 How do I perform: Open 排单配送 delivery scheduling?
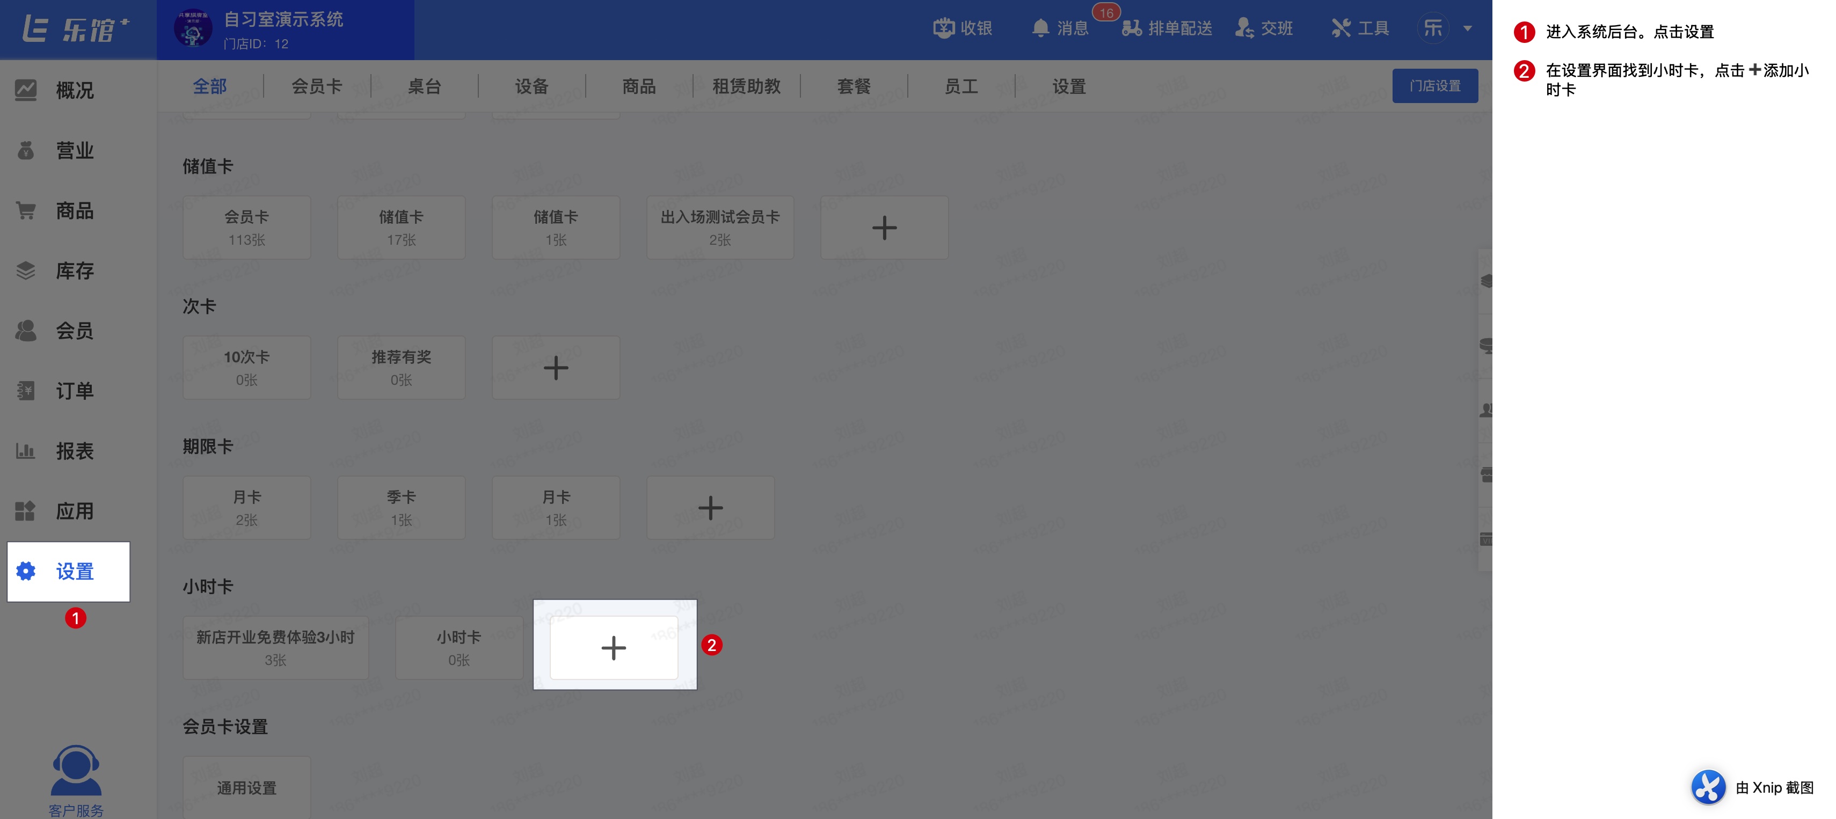pos(1166,28)
